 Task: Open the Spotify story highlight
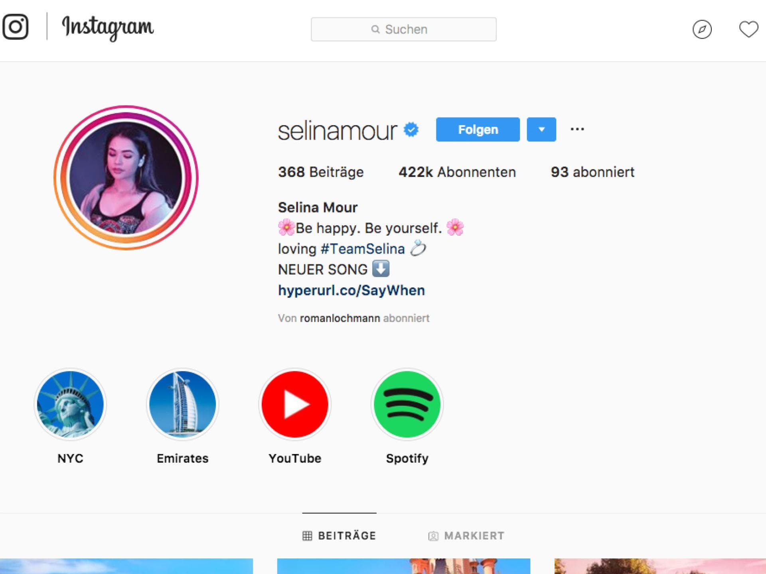point(407,404)
